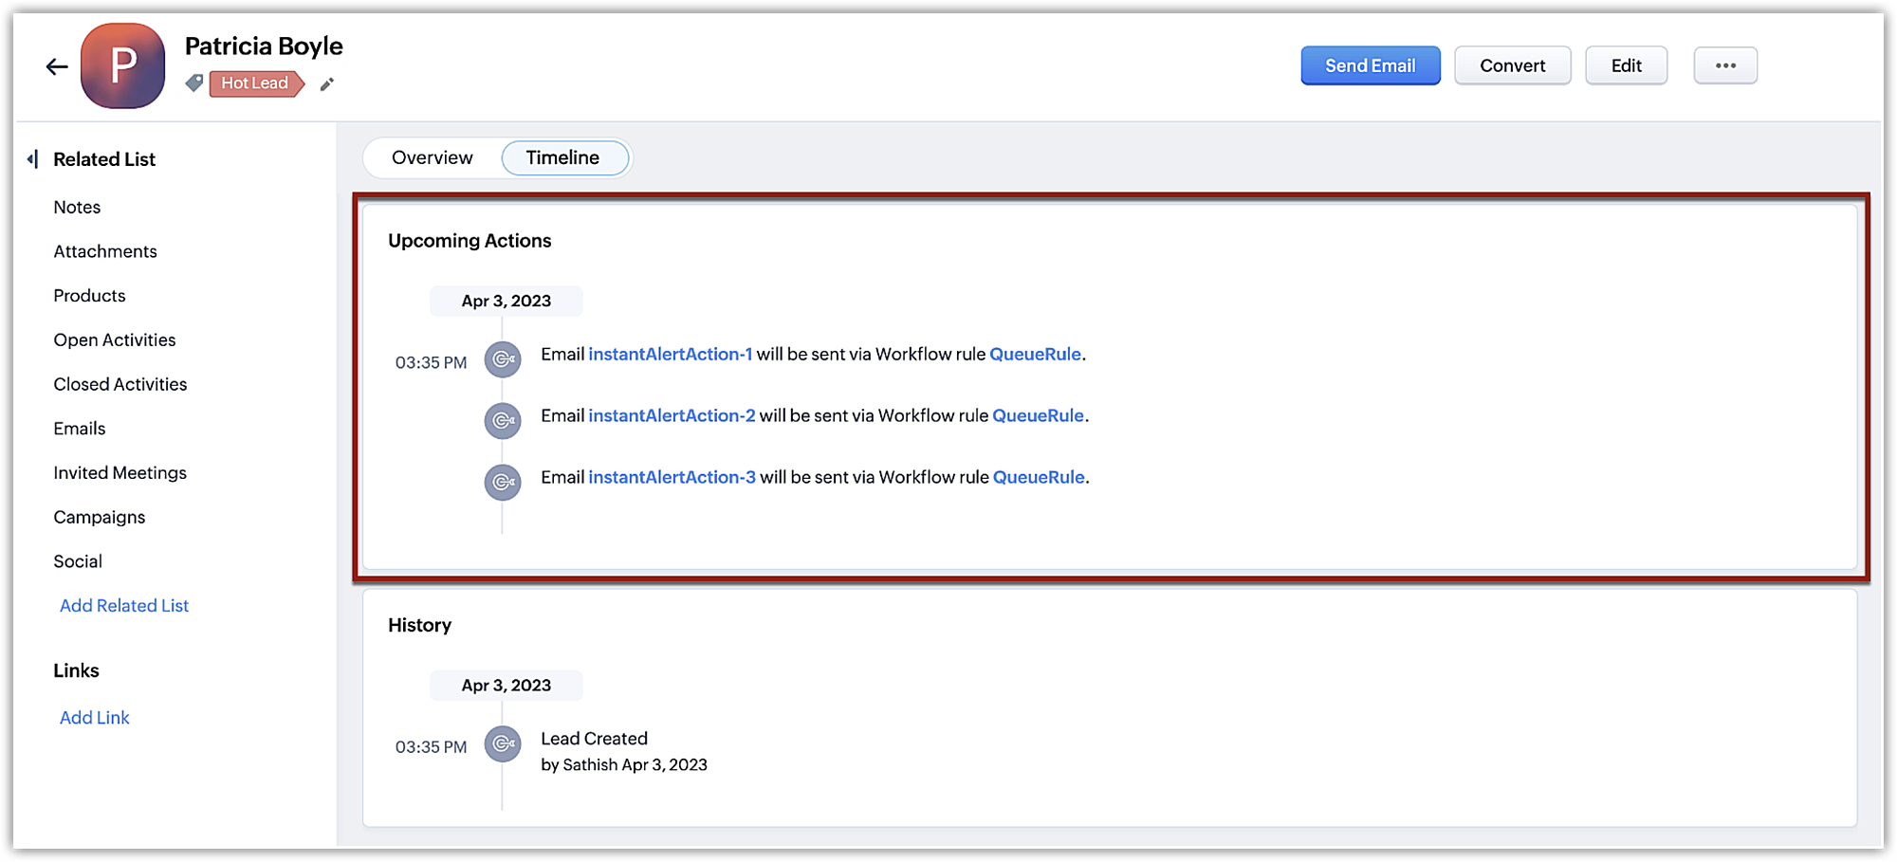Click the Hot Lead tag
The height and width of the screenshot is (862, 1897).
click(x=255, y=83)
